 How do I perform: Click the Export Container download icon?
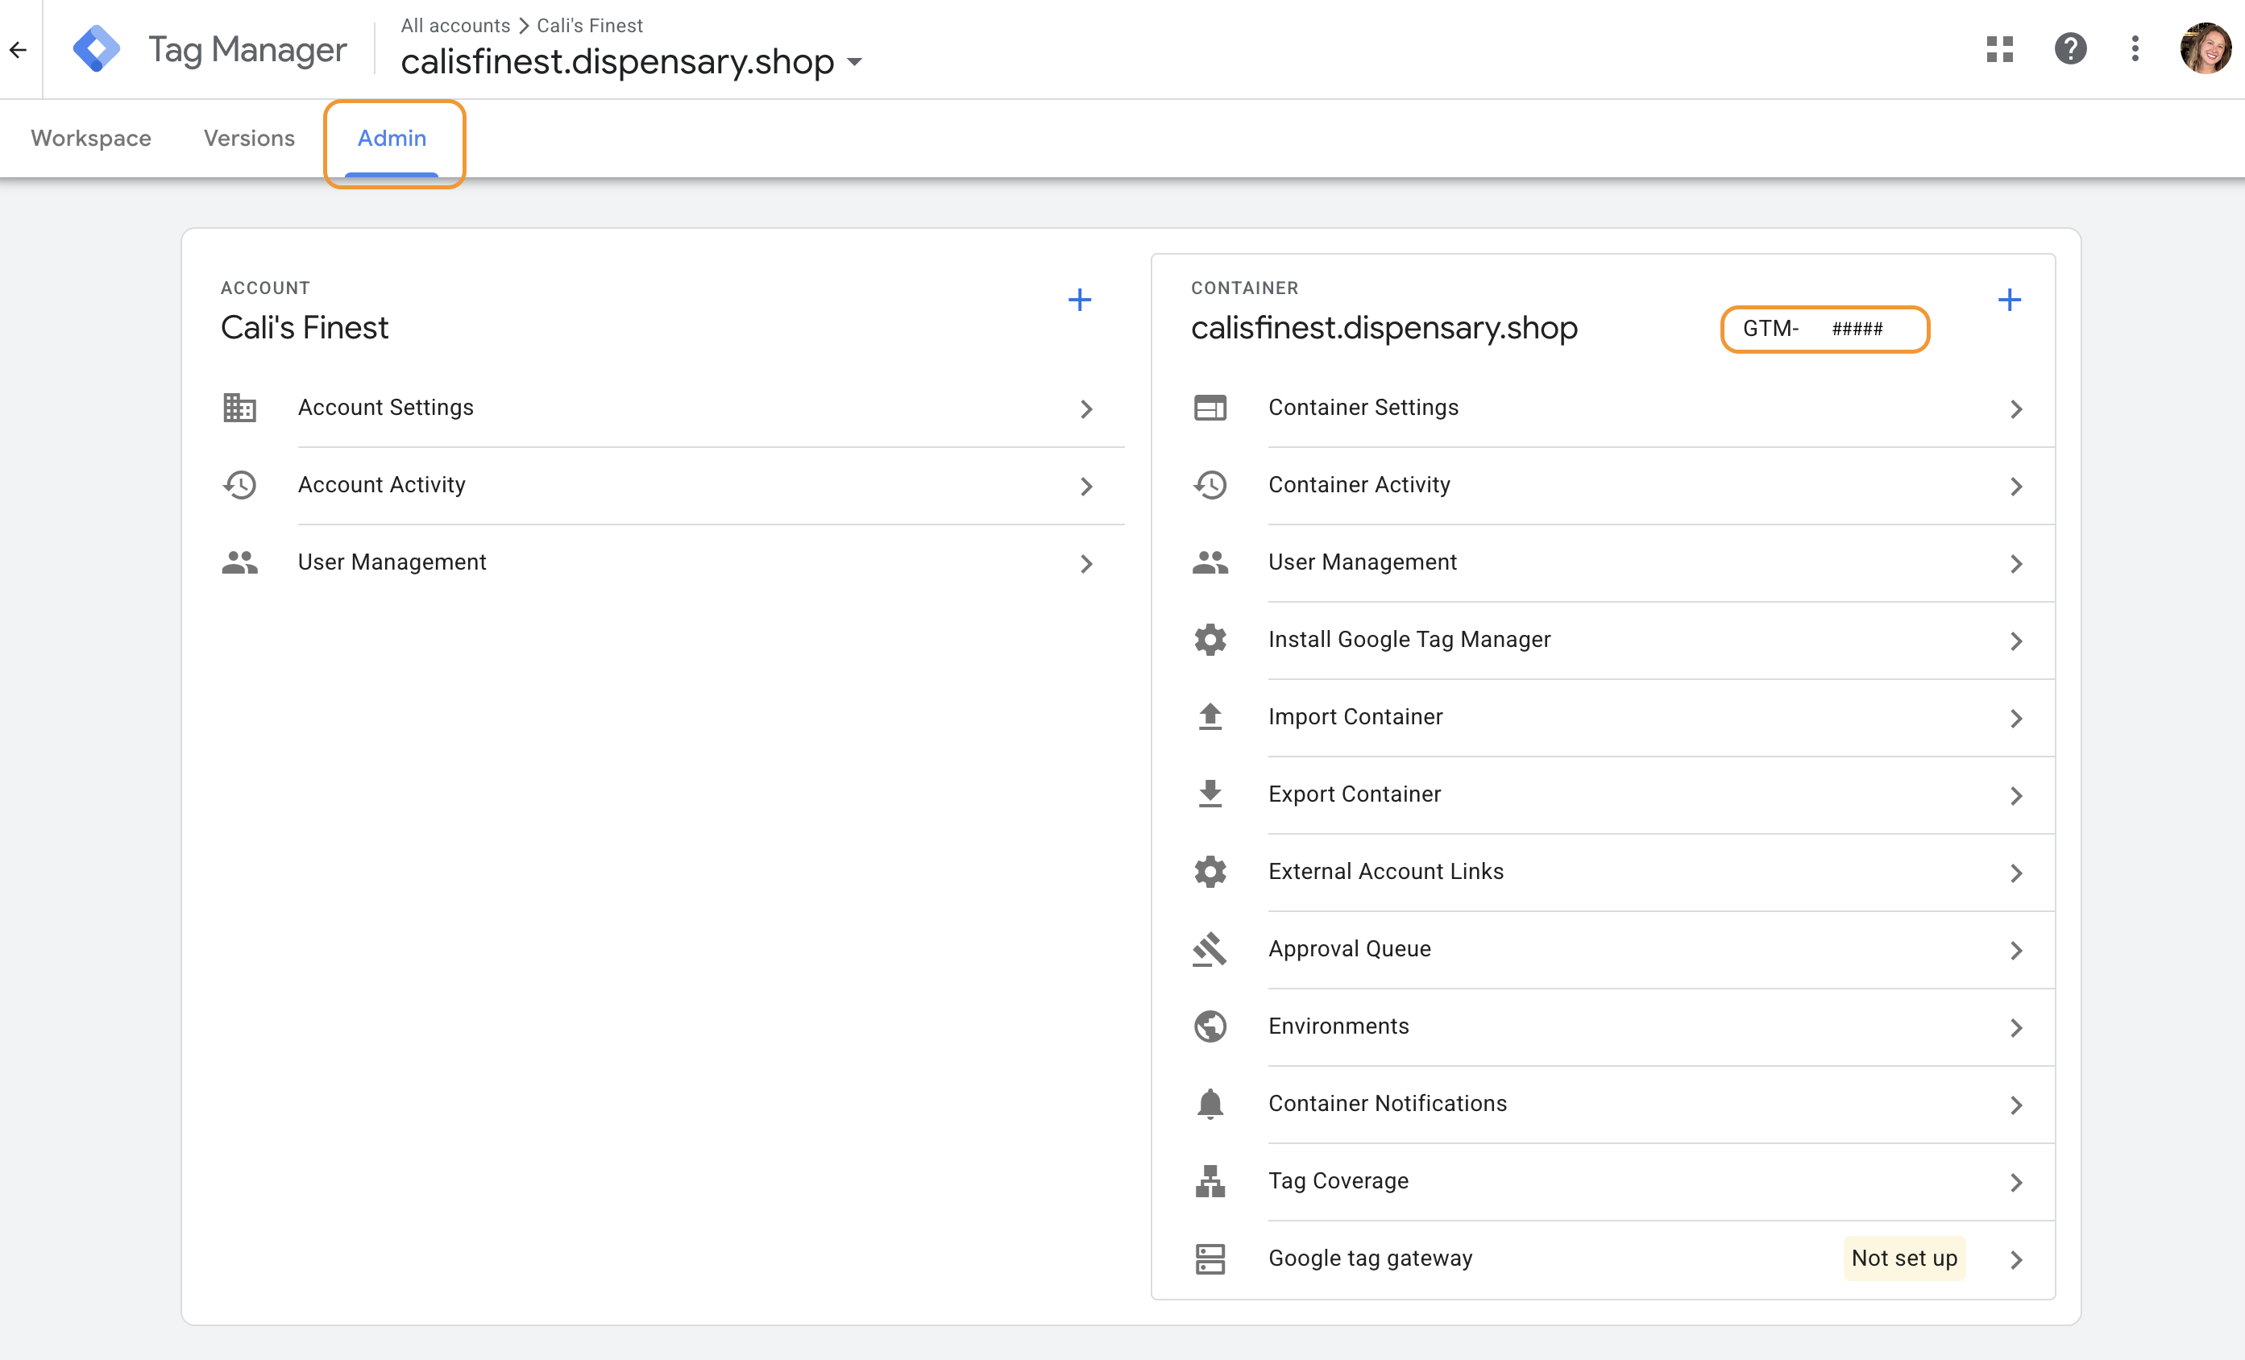tap(1210, 794)
